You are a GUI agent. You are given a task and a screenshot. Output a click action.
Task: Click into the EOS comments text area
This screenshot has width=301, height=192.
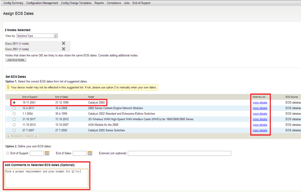[x=47, y=178]
